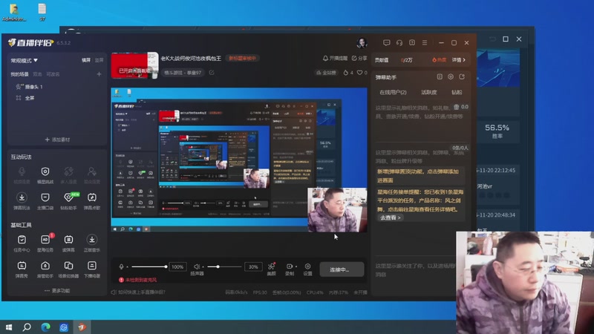Toggle 开播提醒 stream notification bell
The width and height of the screenshot is (594, 334).
coord(335,59)
